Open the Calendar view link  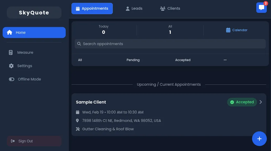point(237,30)
